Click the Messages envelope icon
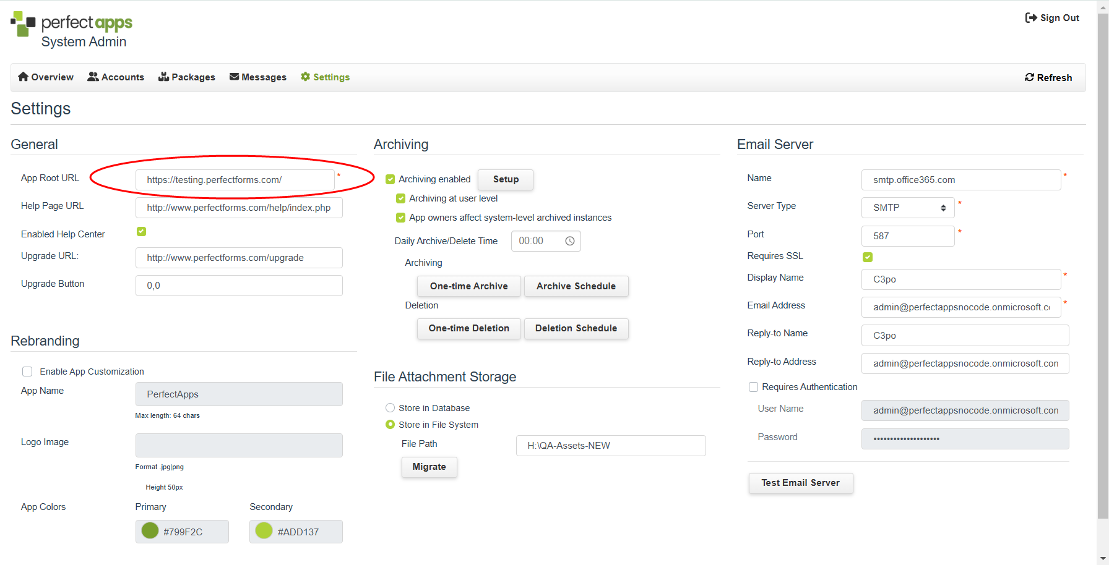The width and height of the screenshot is (1109, 565). 234,77
